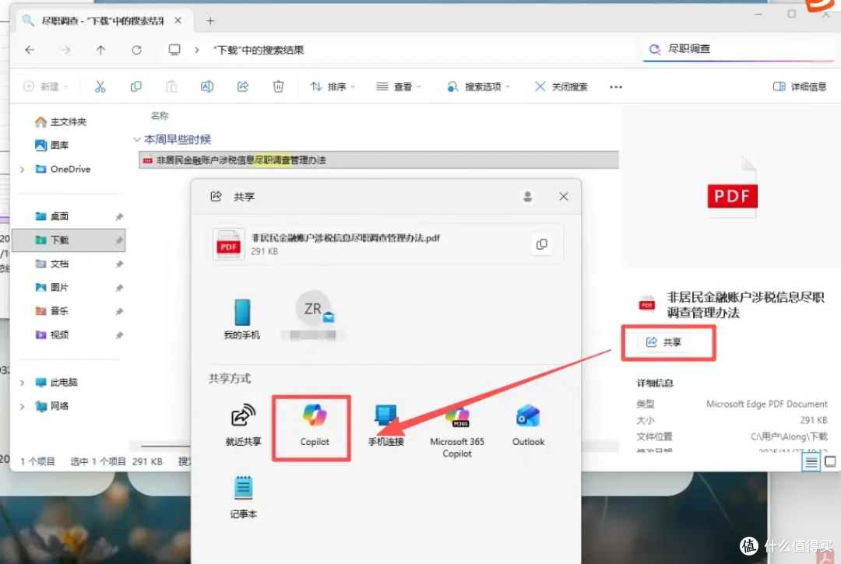Open the 新建 dropdown

pyautogui.click(x=46, y=86)
